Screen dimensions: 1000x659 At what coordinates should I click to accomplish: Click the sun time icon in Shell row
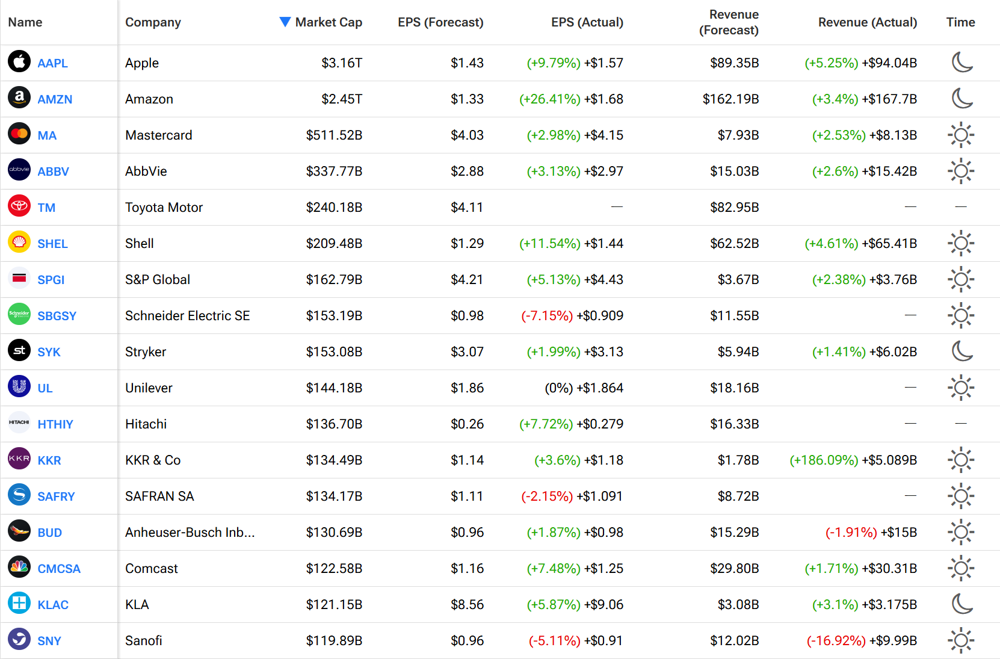click(961, 243)
